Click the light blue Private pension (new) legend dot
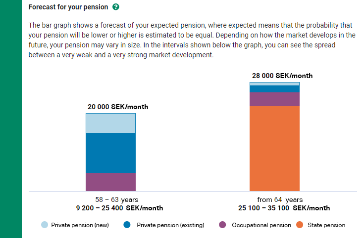364x238 pixels. tap(45, 225)
